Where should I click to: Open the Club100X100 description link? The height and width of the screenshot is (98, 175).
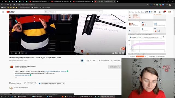(22, 75)
